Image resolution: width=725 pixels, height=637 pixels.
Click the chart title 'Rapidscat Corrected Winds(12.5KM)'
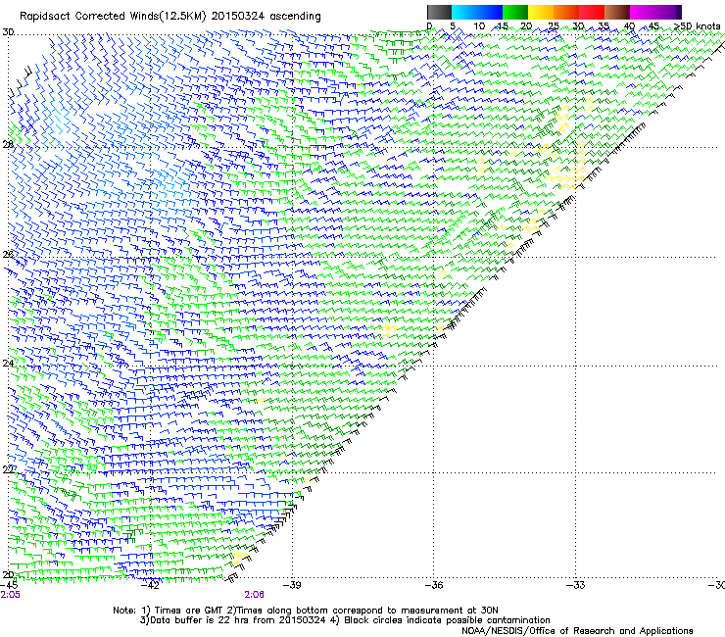tap(114, 17)
